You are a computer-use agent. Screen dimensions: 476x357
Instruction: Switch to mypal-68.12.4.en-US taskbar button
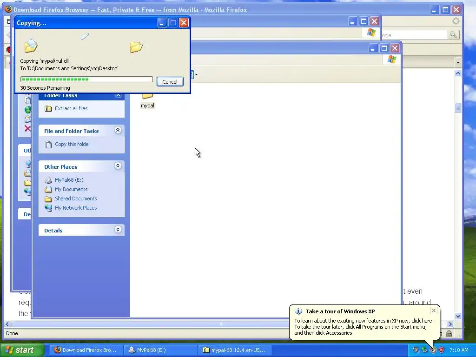[x=235, y=350]
